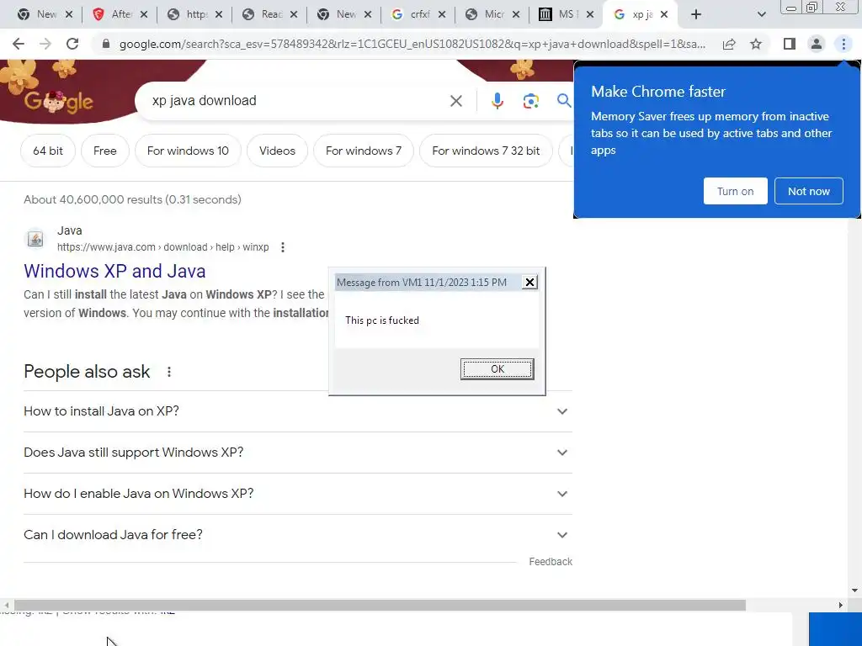Click horizontal scrollbar right arrow
This screenshot has width=862, height=646.
[x=841, y=605]
